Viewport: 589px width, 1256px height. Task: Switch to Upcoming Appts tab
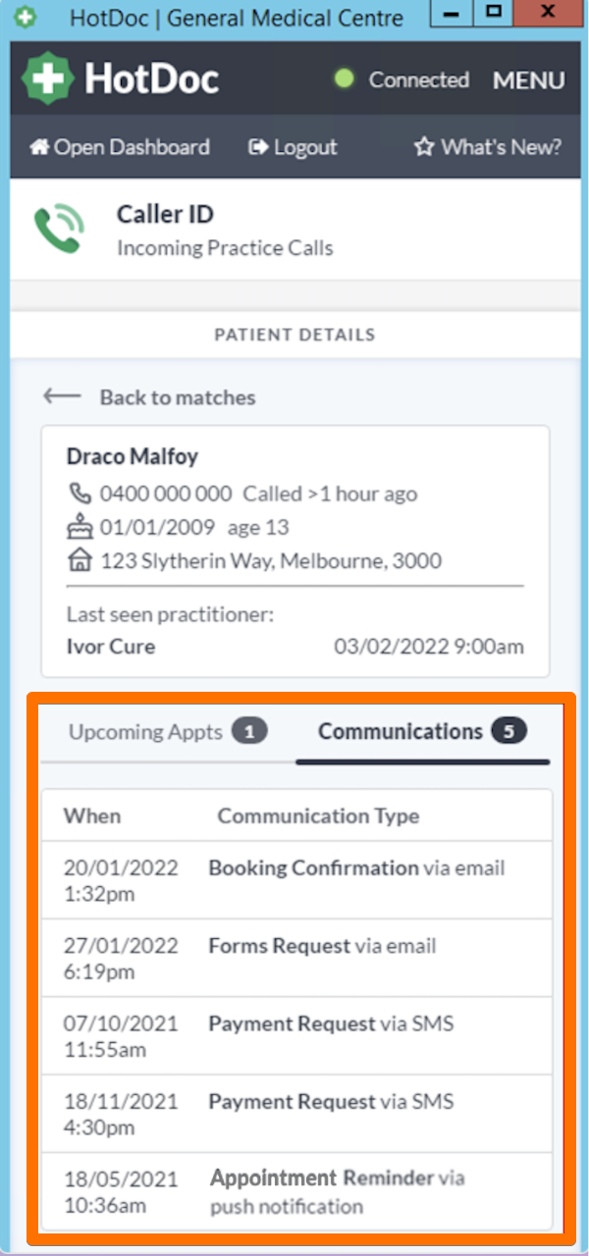pos(168,732)
